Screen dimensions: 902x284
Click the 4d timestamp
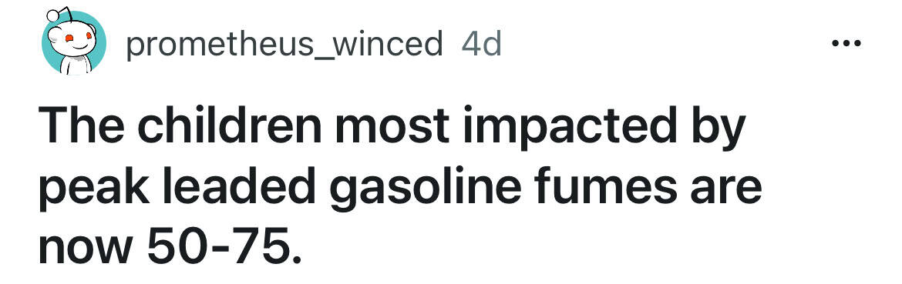(x=482, y=44)
